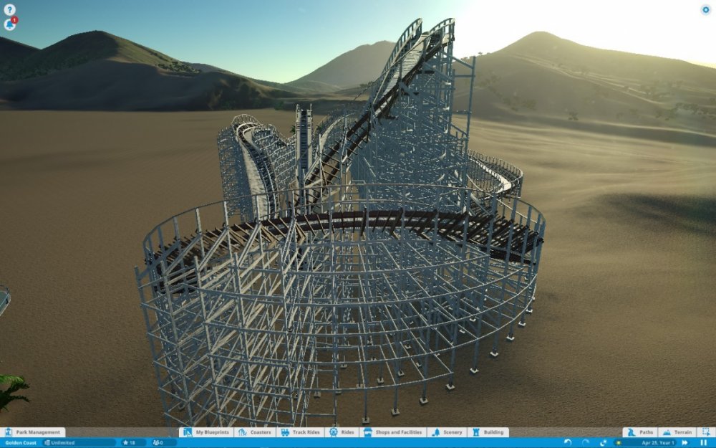Open the Park Management tab

click(33, 432)
